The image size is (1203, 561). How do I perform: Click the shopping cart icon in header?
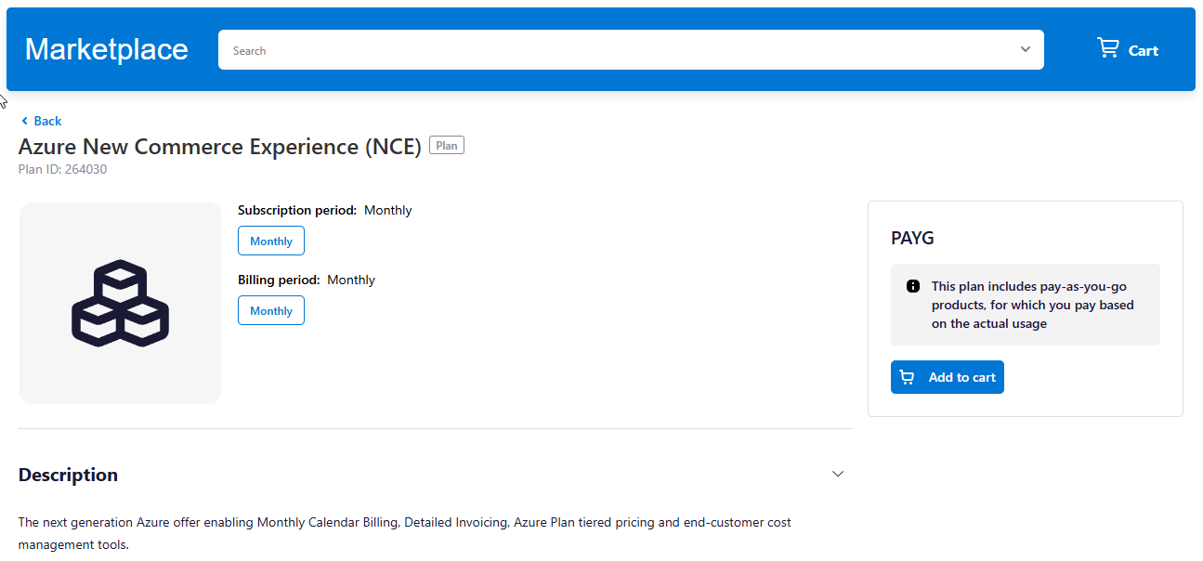coord(1107,48)
